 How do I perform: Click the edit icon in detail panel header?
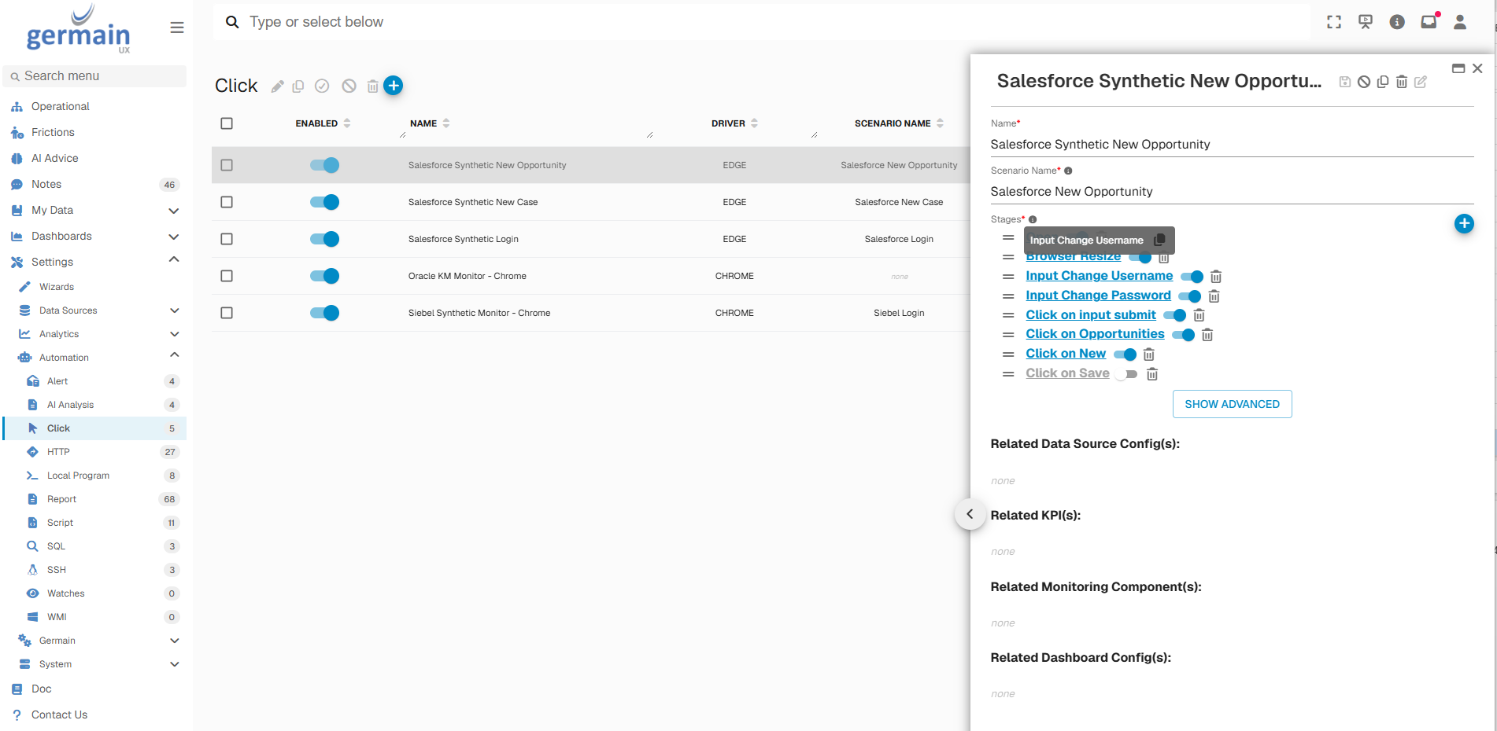click(1421, 82)
